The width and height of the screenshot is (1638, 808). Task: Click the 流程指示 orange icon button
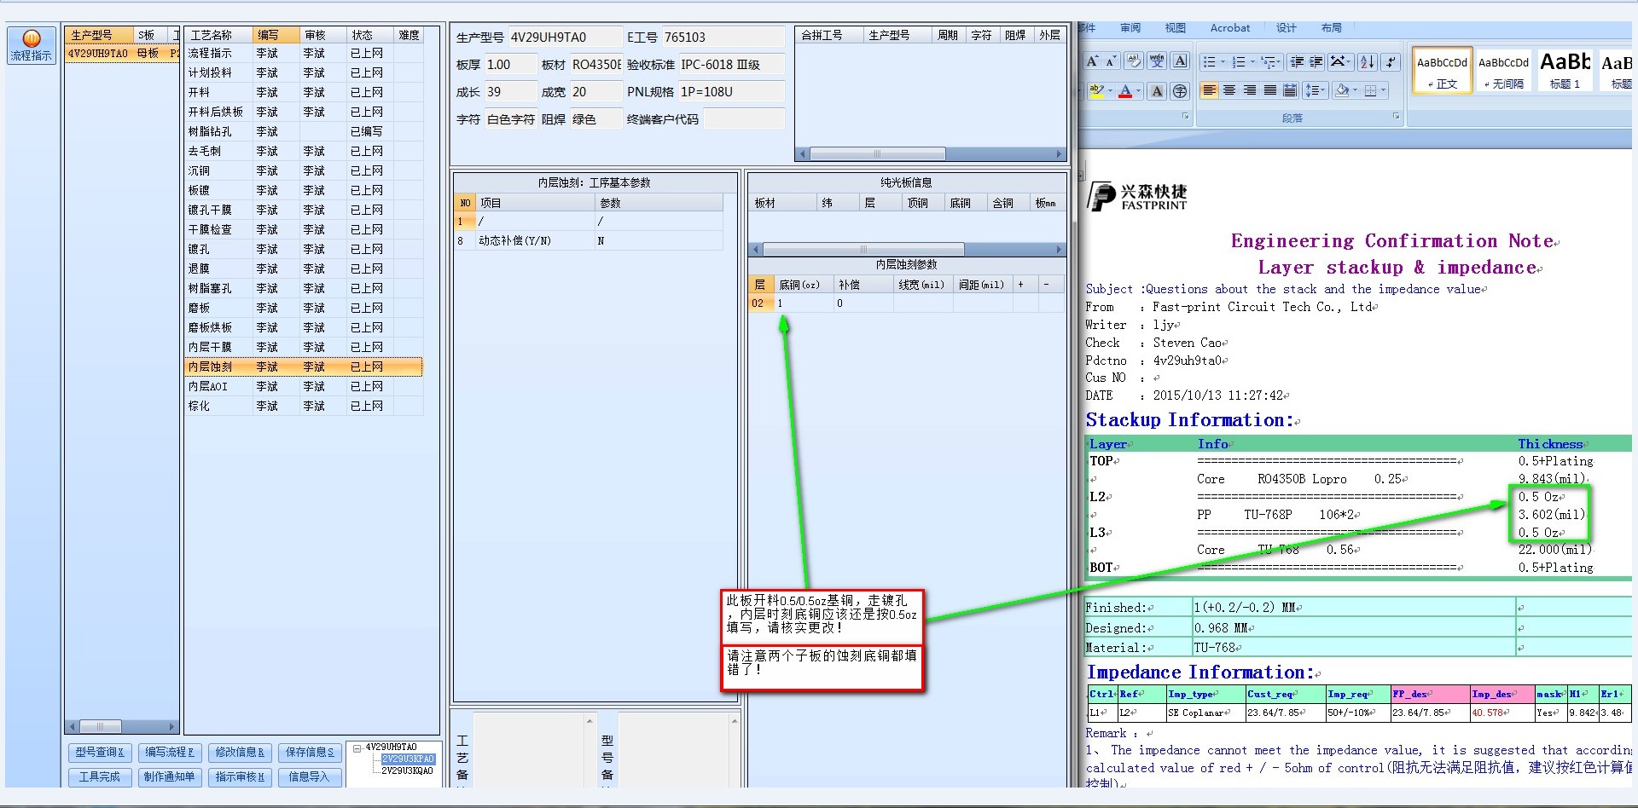pos(32,45)
